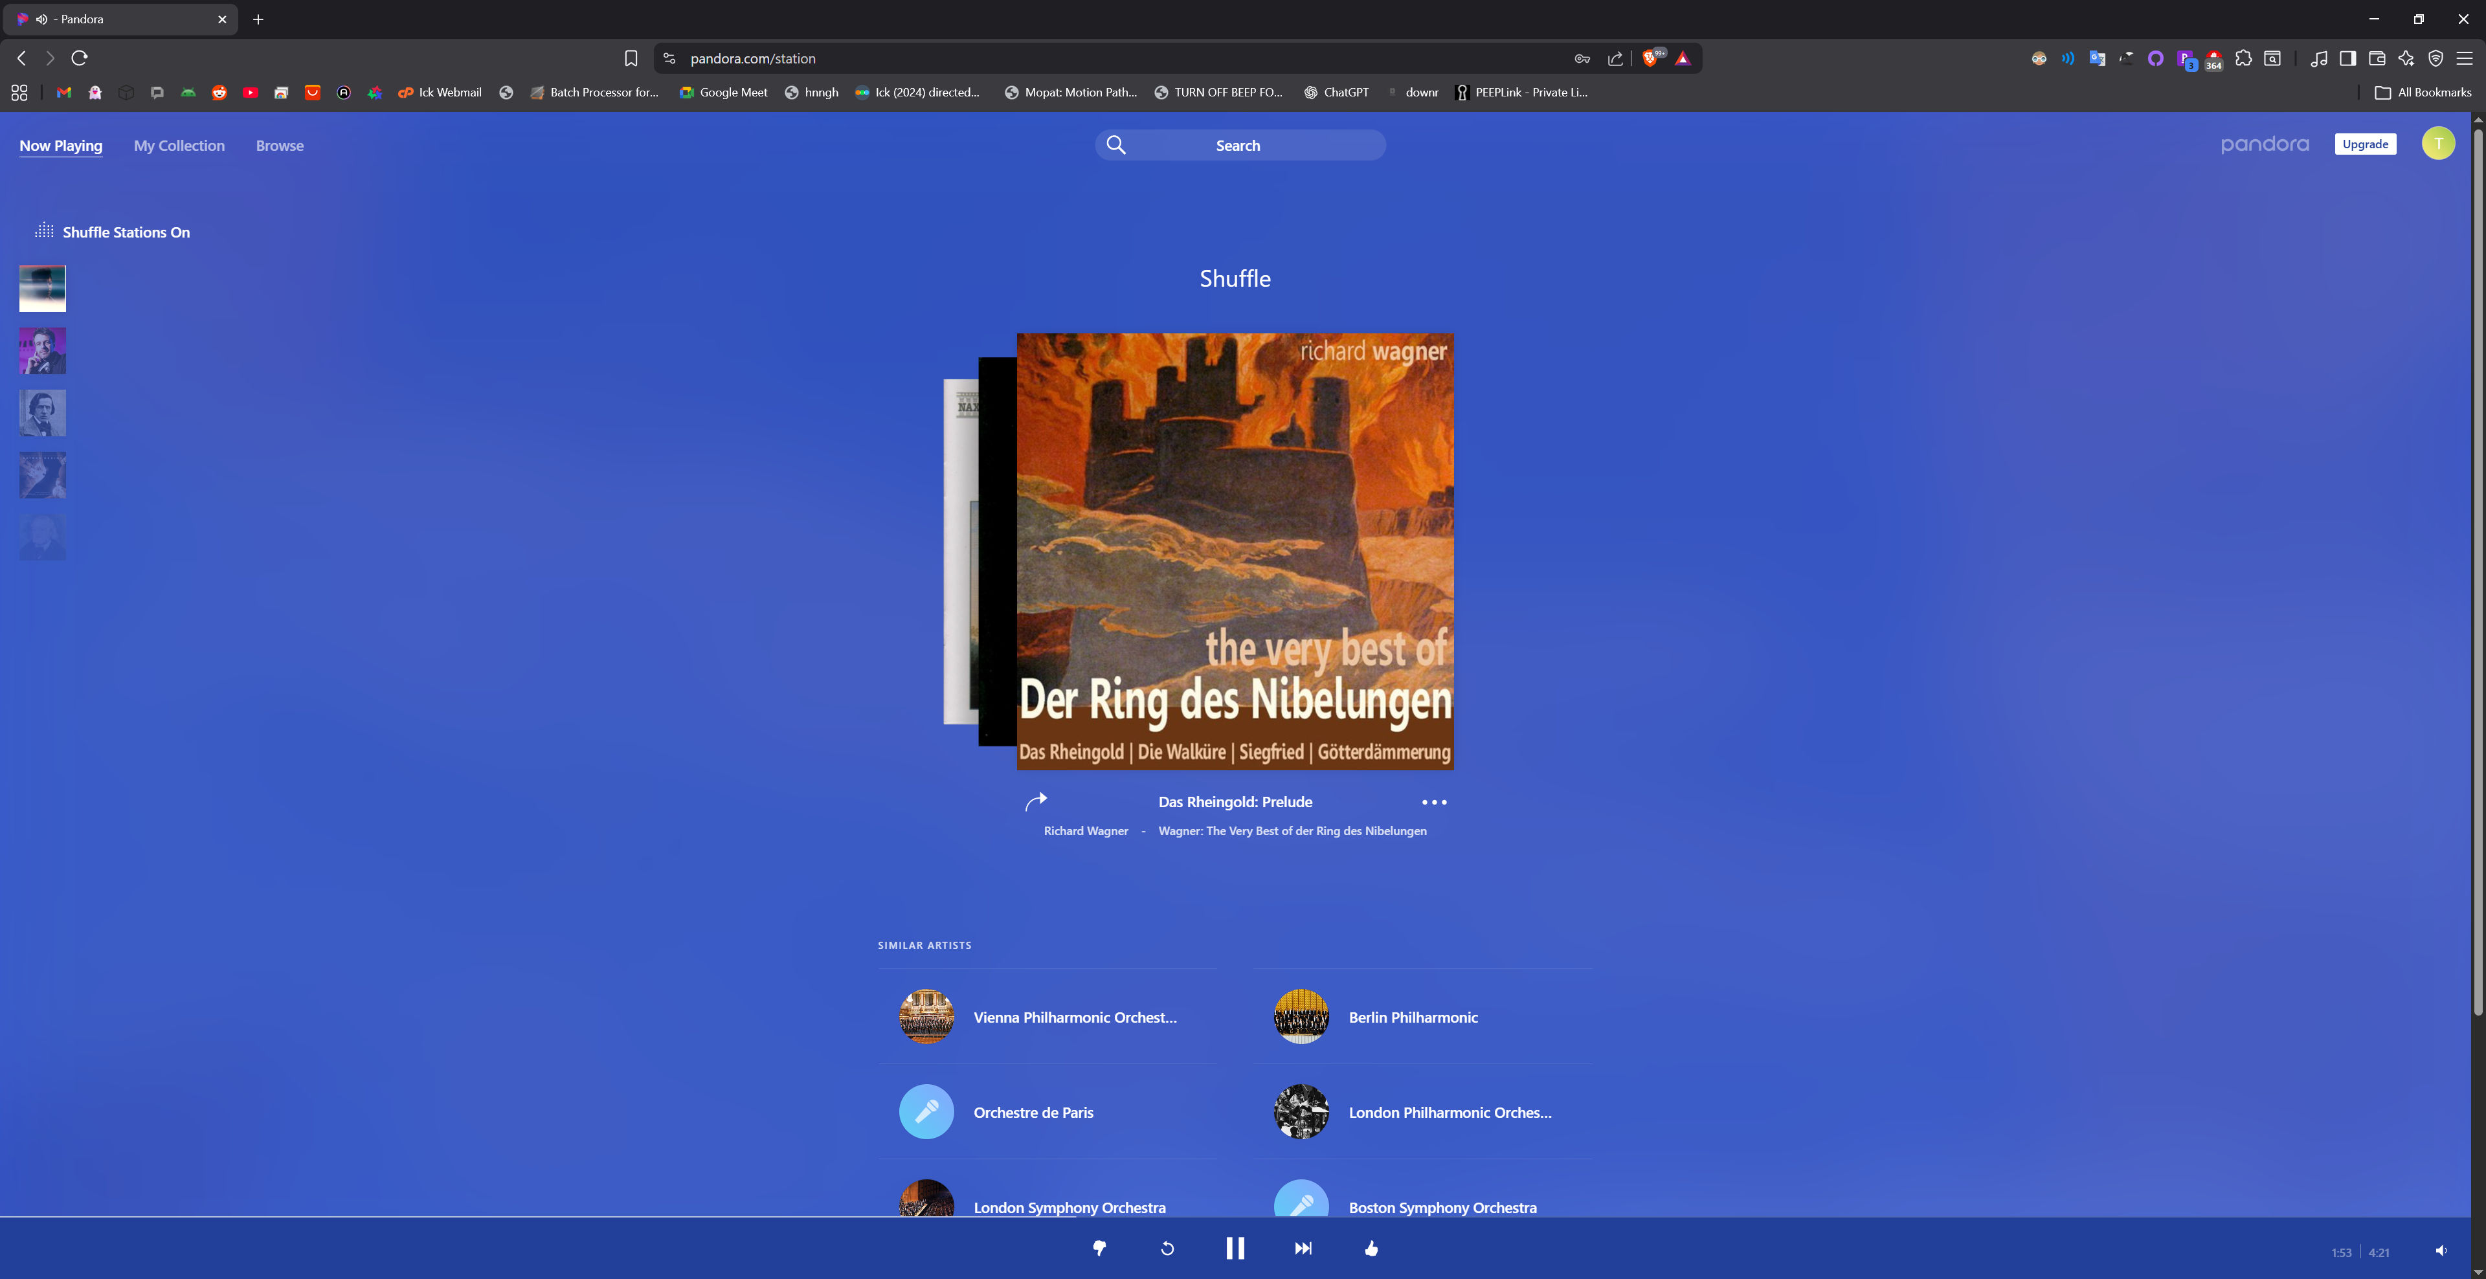Viewport: 2486px width, 1279px height.
Task: Click the browser Extensions puzzle icon
Action: [2243, 59]
